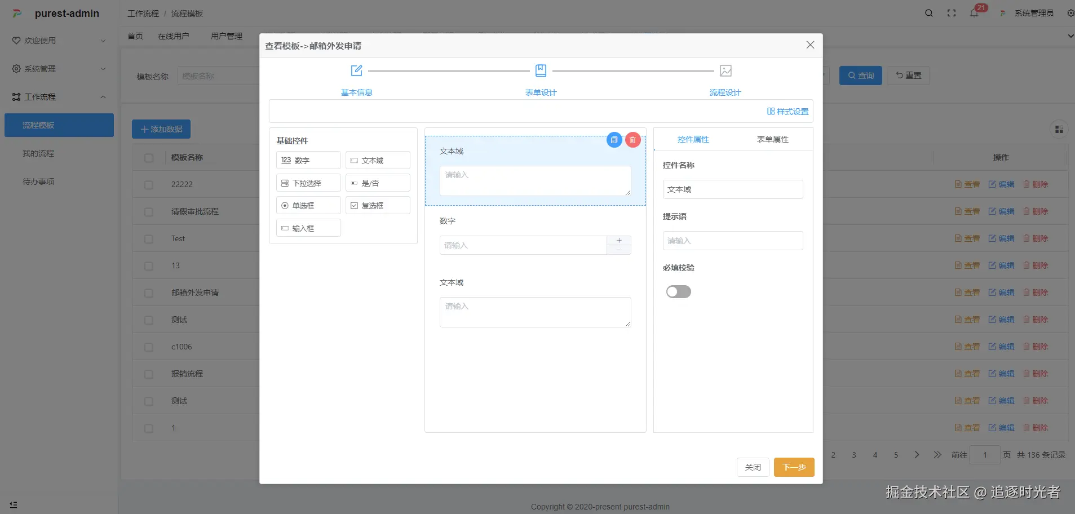Collapse sidebar using bottom-left icon
1075x514 pixels.
14,504
